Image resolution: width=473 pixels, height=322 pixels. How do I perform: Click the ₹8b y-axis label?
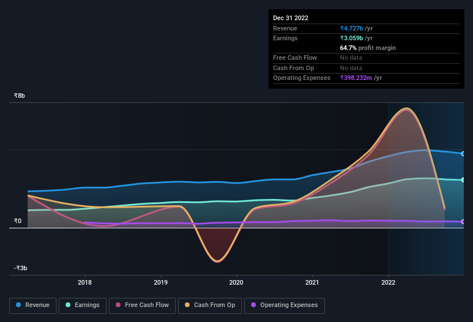tap(20, 95)
